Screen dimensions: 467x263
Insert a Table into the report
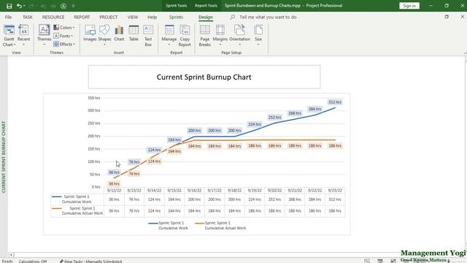134,34
